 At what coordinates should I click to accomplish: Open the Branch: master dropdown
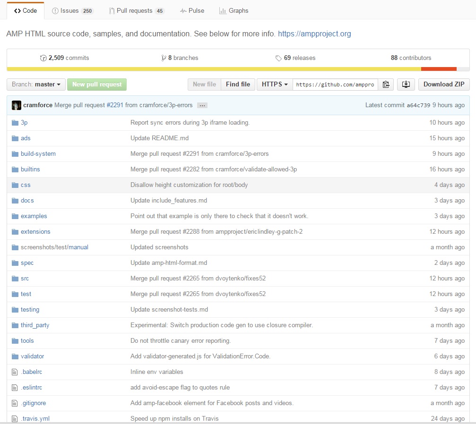tap(36, 85)
